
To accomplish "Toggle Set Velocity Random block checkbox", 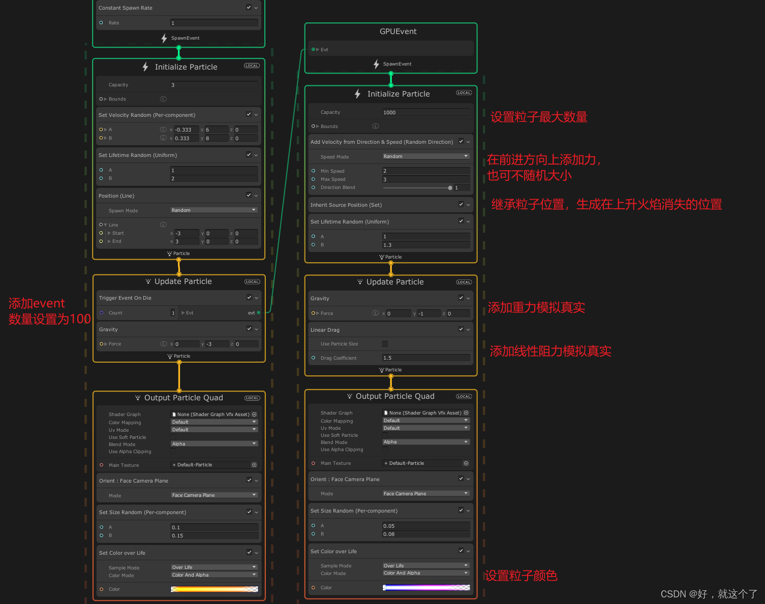I will click(249, 114).
